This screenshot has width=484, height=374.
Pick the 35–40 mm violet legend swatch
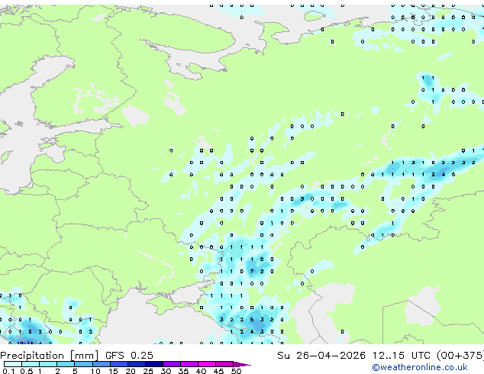point(189,364)
